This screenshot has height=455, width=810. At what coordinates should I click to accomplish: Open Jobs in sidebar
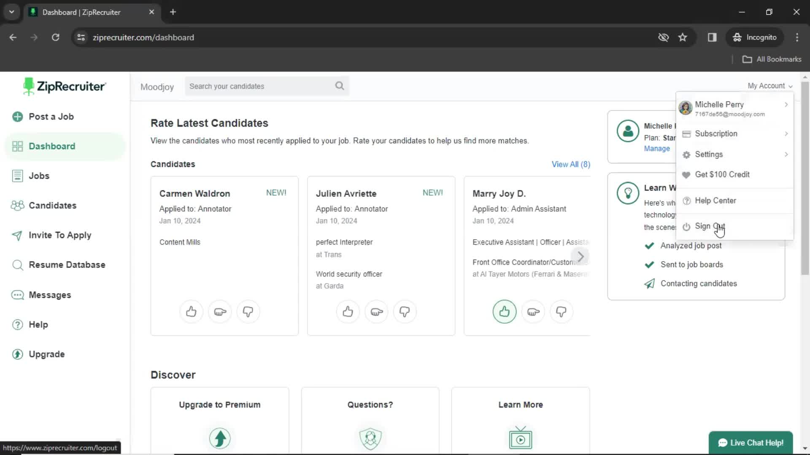tap(65, 176)
